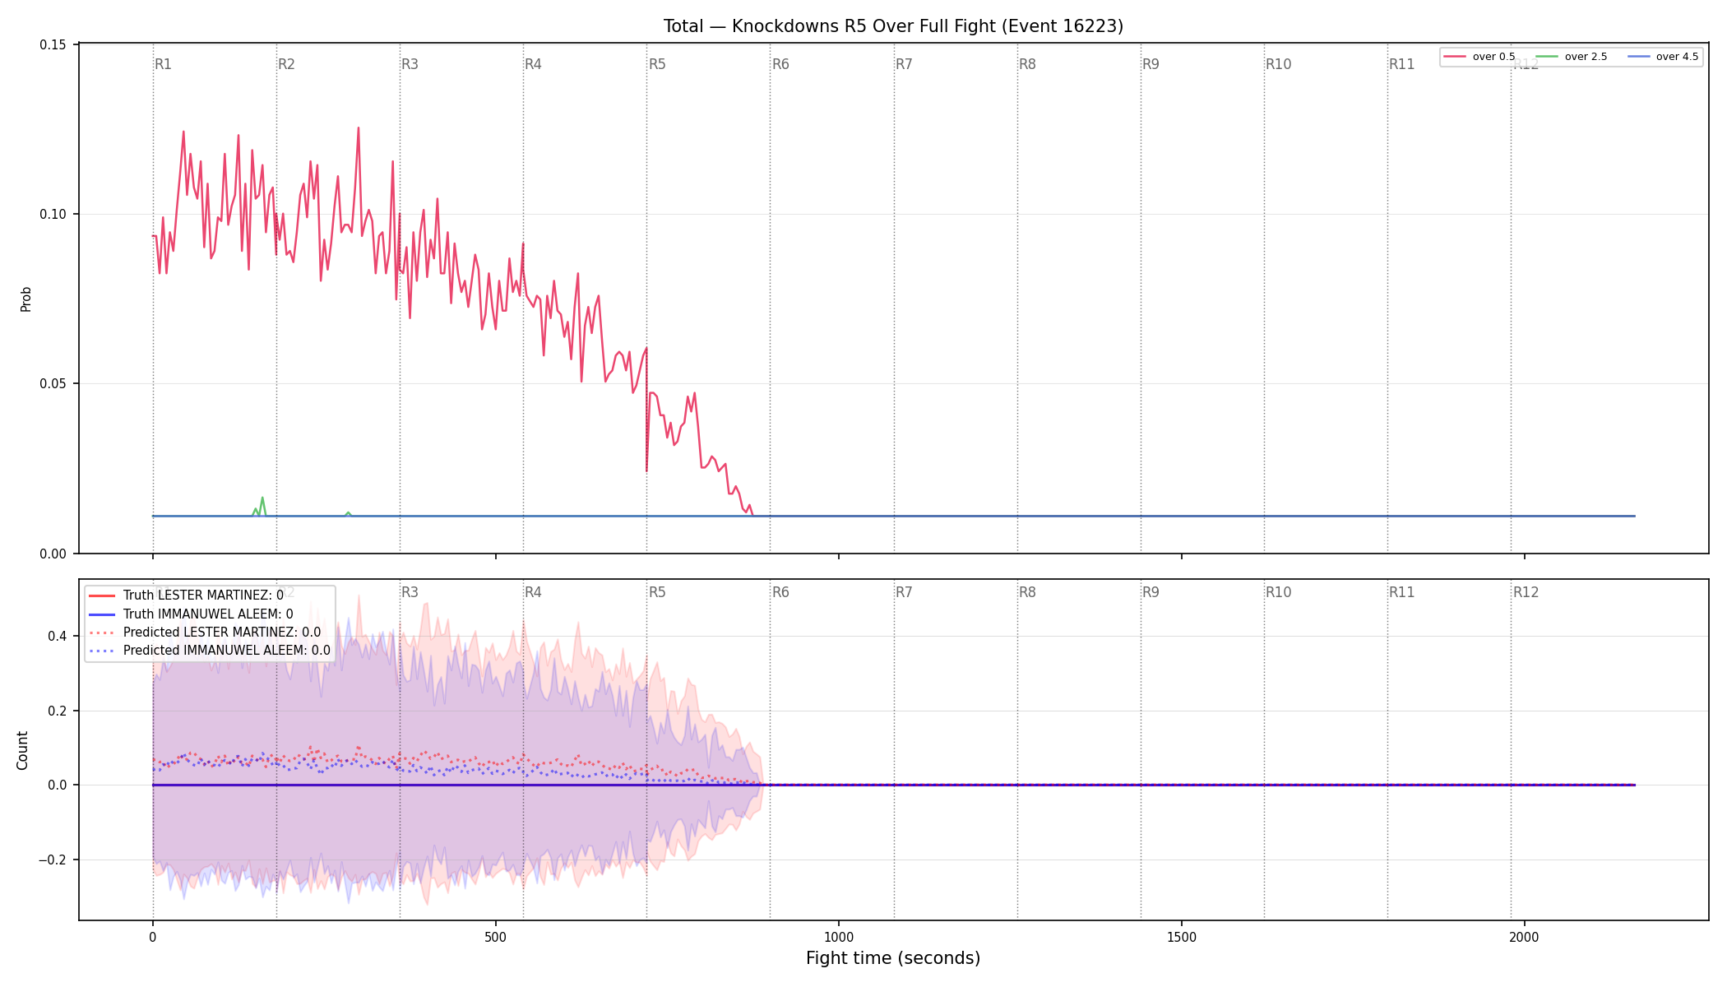Screen dimensions: 1727x987
Task: Click the 1000 tick on the time axis
Action: point(839,937)
